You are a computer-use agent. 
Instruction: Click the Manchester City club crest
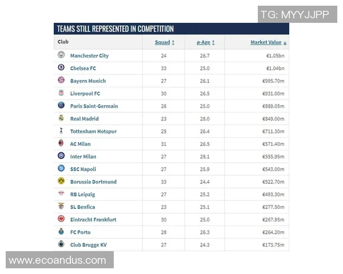[x=61, y=55]
